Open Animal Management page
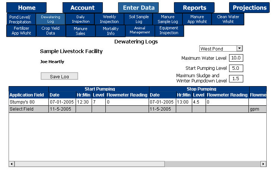 click(x=140, y=31)
